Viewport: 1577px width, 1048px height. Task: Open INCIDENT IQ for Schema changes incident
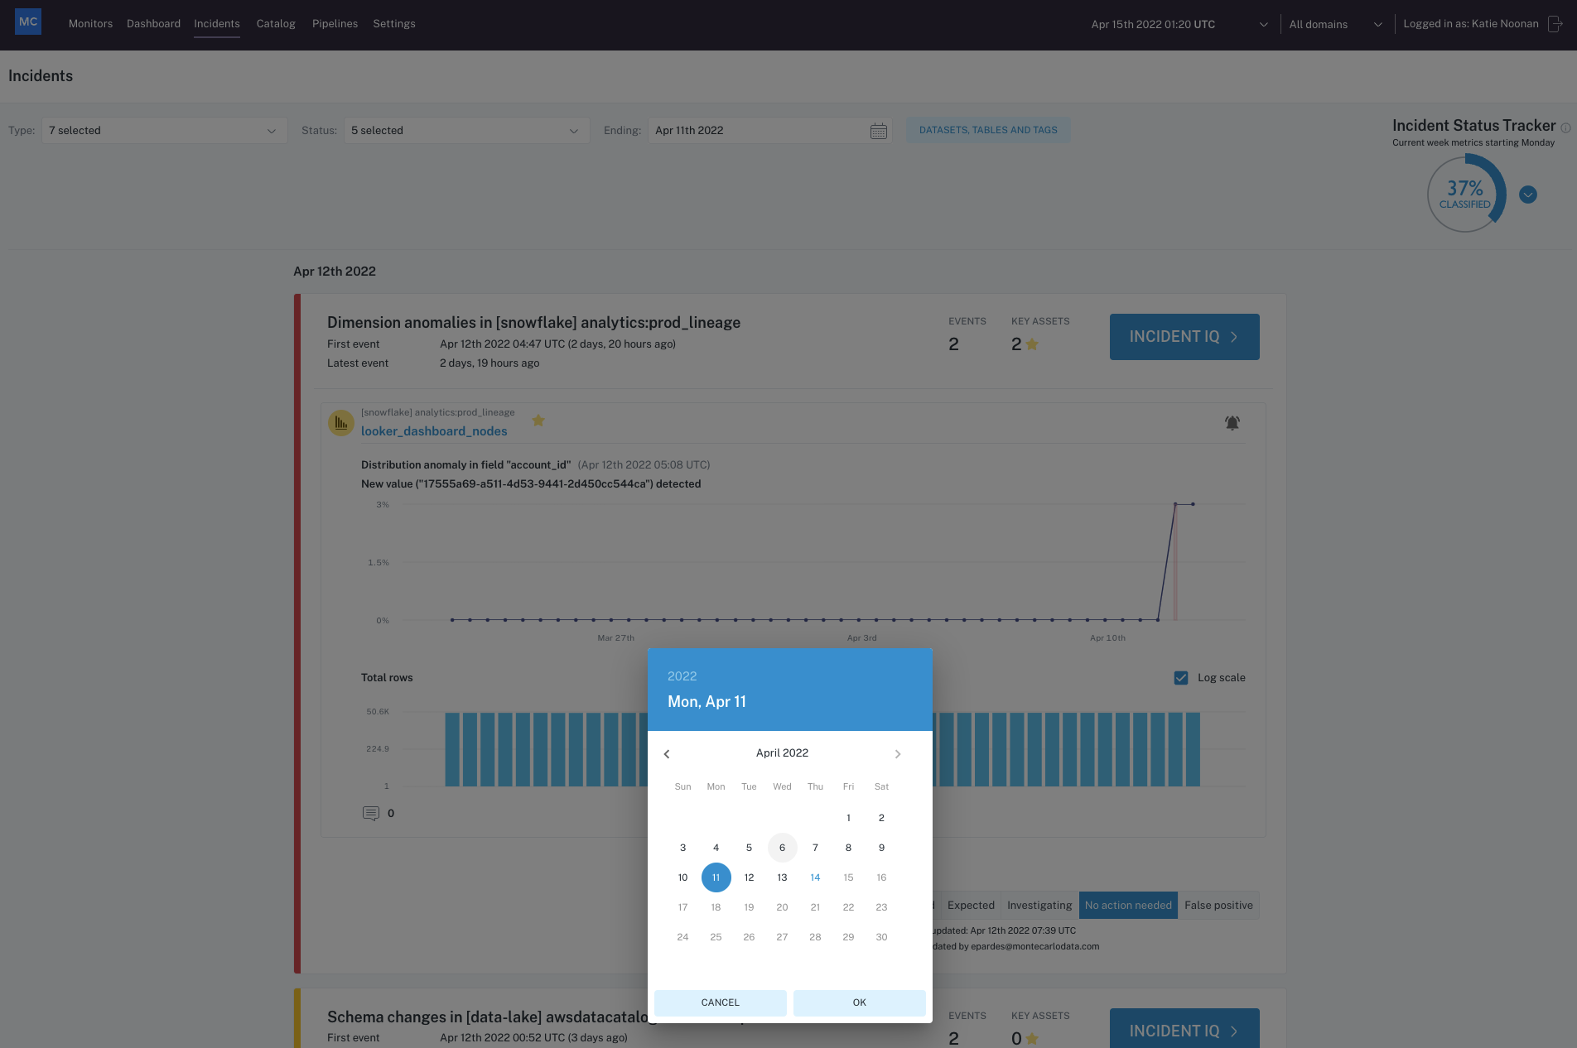tap(1184, 1029)
